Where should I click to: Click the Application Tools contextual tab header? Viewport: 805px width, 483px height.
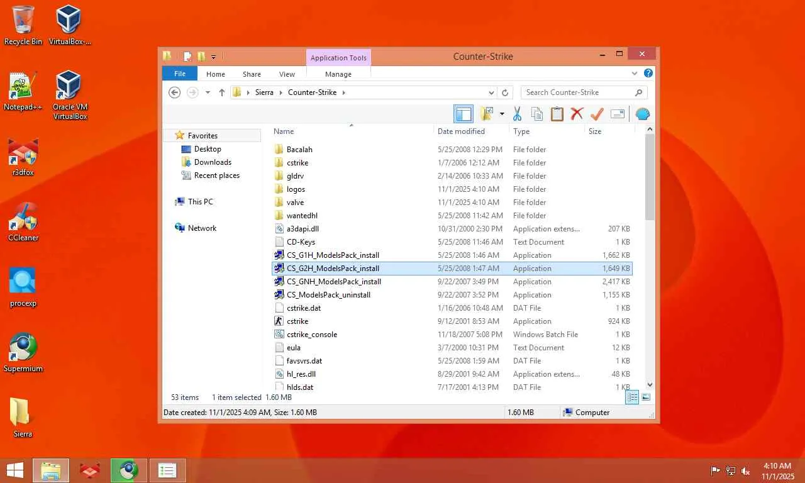[x=338, y=58]
